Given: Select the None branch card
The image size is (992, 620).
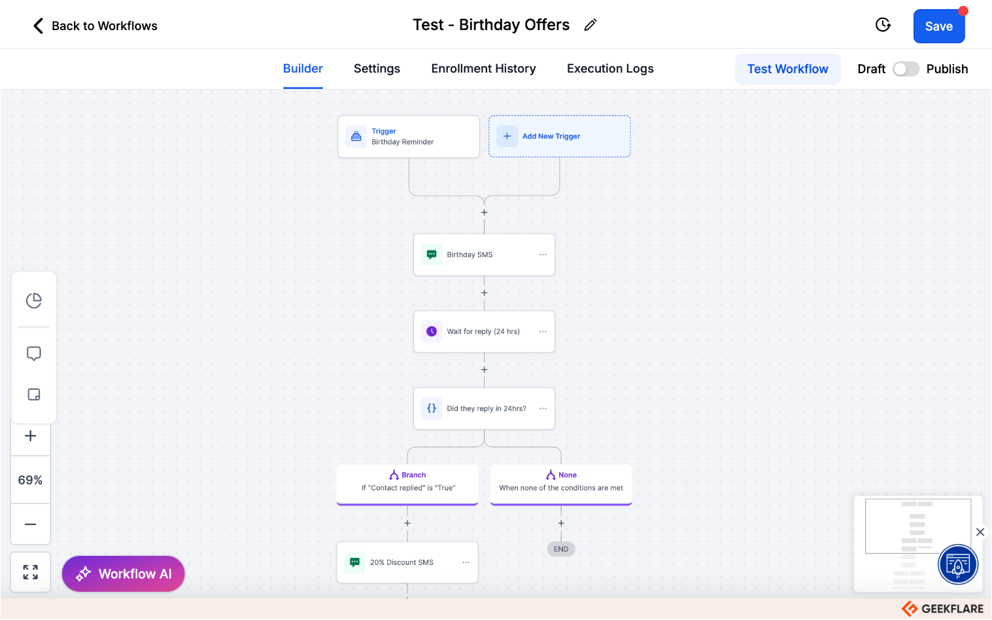Looking at the screenshot, I should [x=561, y=485].
